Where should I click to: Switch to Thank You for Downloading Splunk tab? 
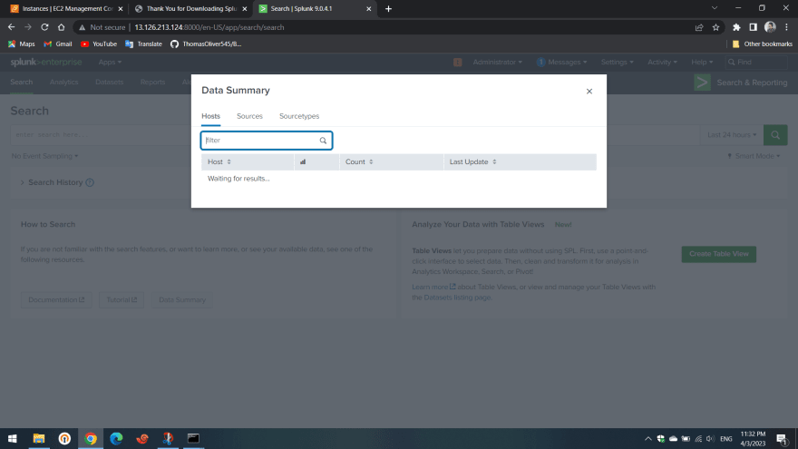click(x=190, y=9)
